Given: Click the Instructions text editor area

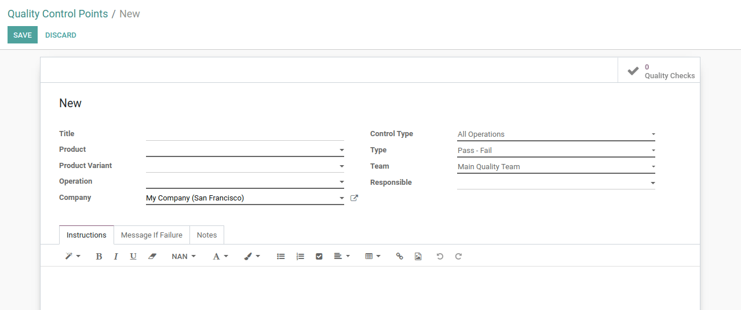Looking at the screenshot, I should pyautogui.click(x=370, y=288).
